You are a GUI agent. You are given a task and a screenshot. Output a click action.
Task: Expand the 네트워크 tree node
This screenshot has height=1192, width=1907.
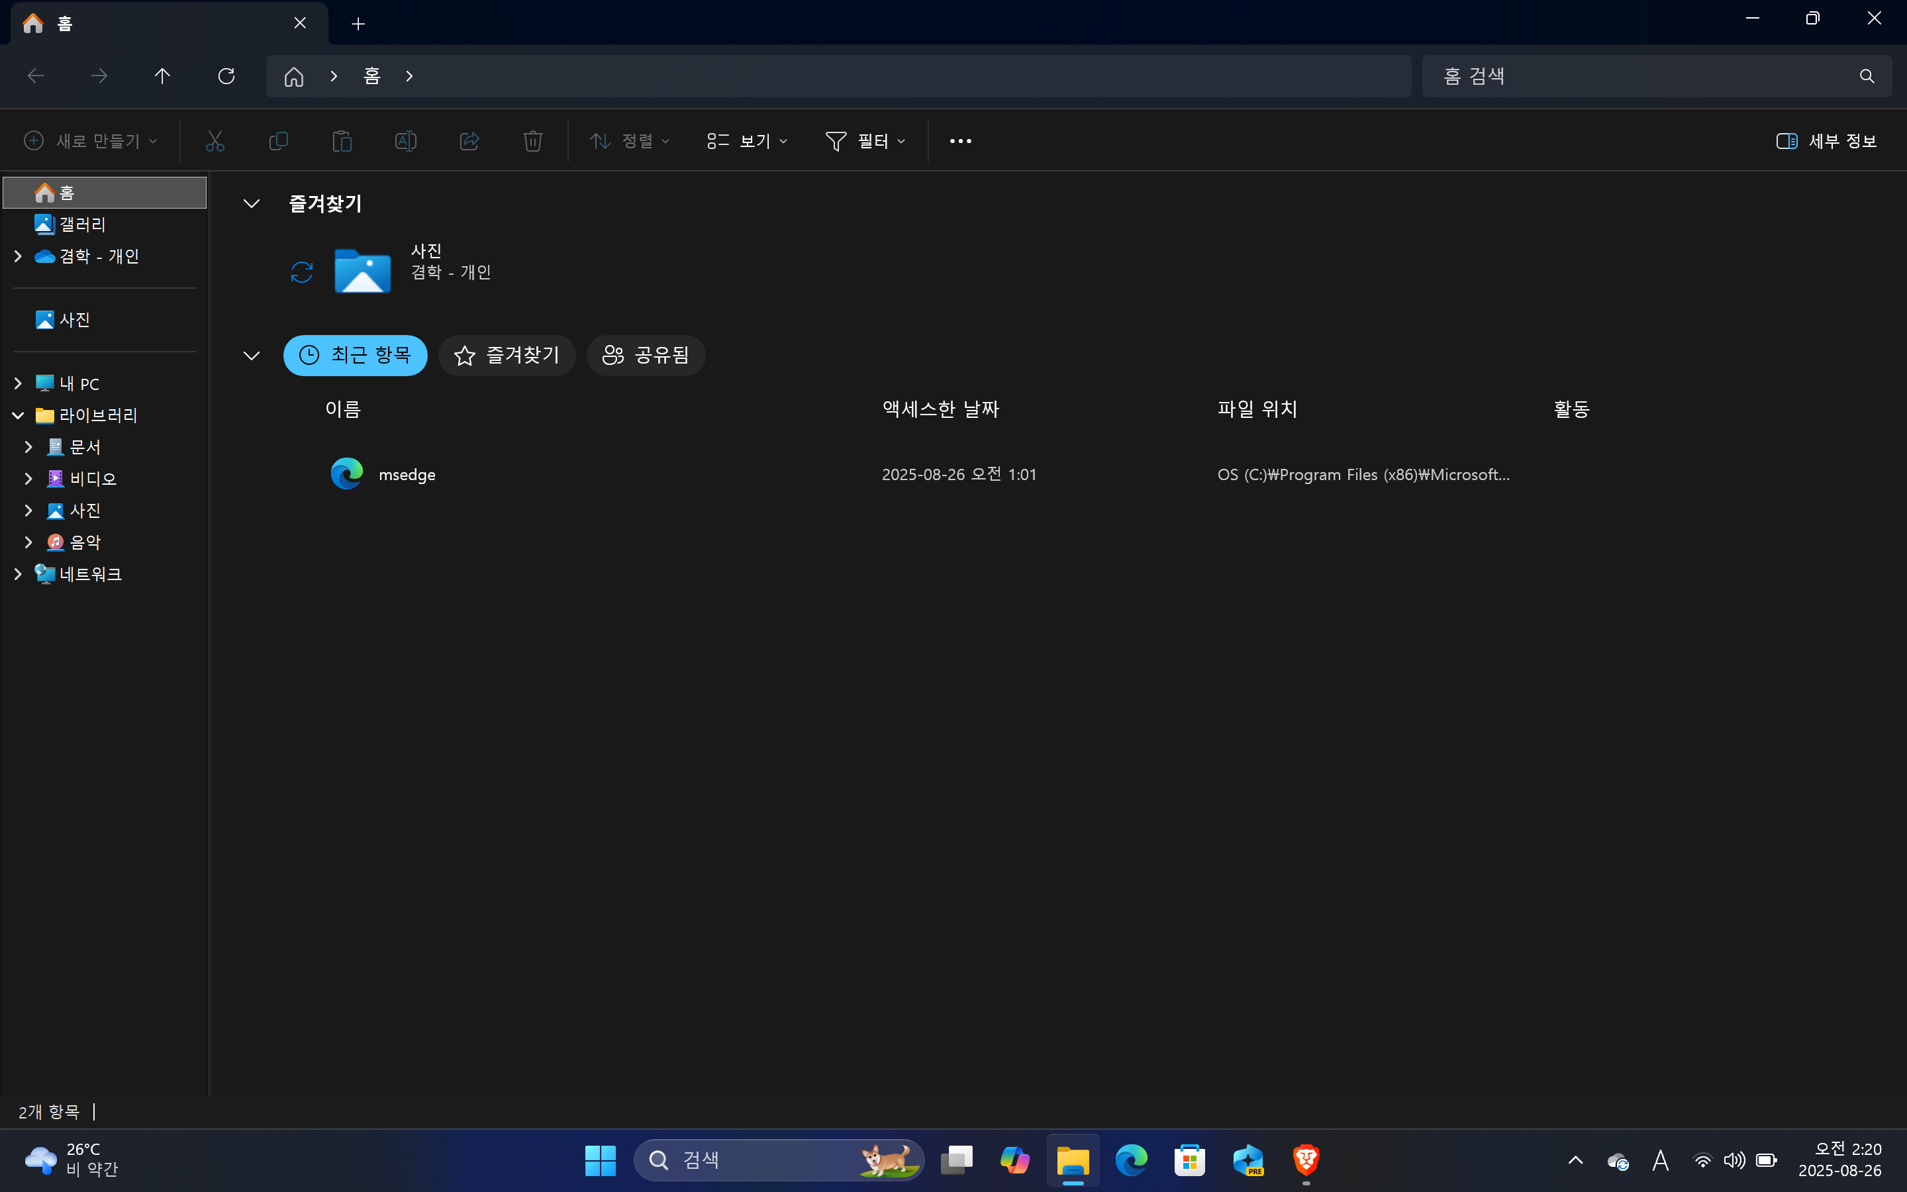coord(17,574)
